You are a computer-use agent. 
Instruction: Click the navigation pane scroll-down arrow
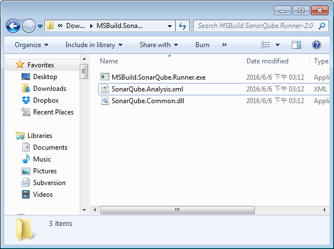coord(84,210)
